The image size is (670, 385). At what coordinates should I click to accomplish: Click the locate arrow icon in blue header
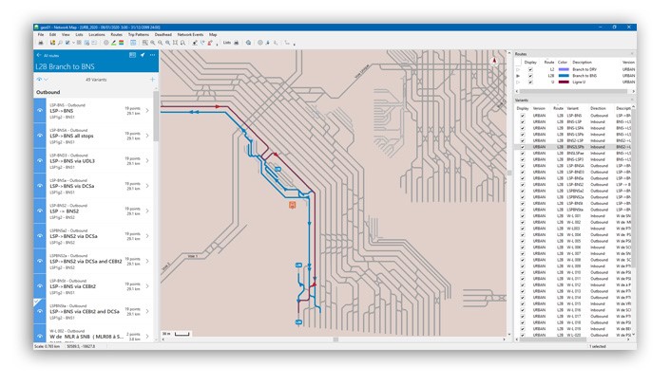coord(143,55)
